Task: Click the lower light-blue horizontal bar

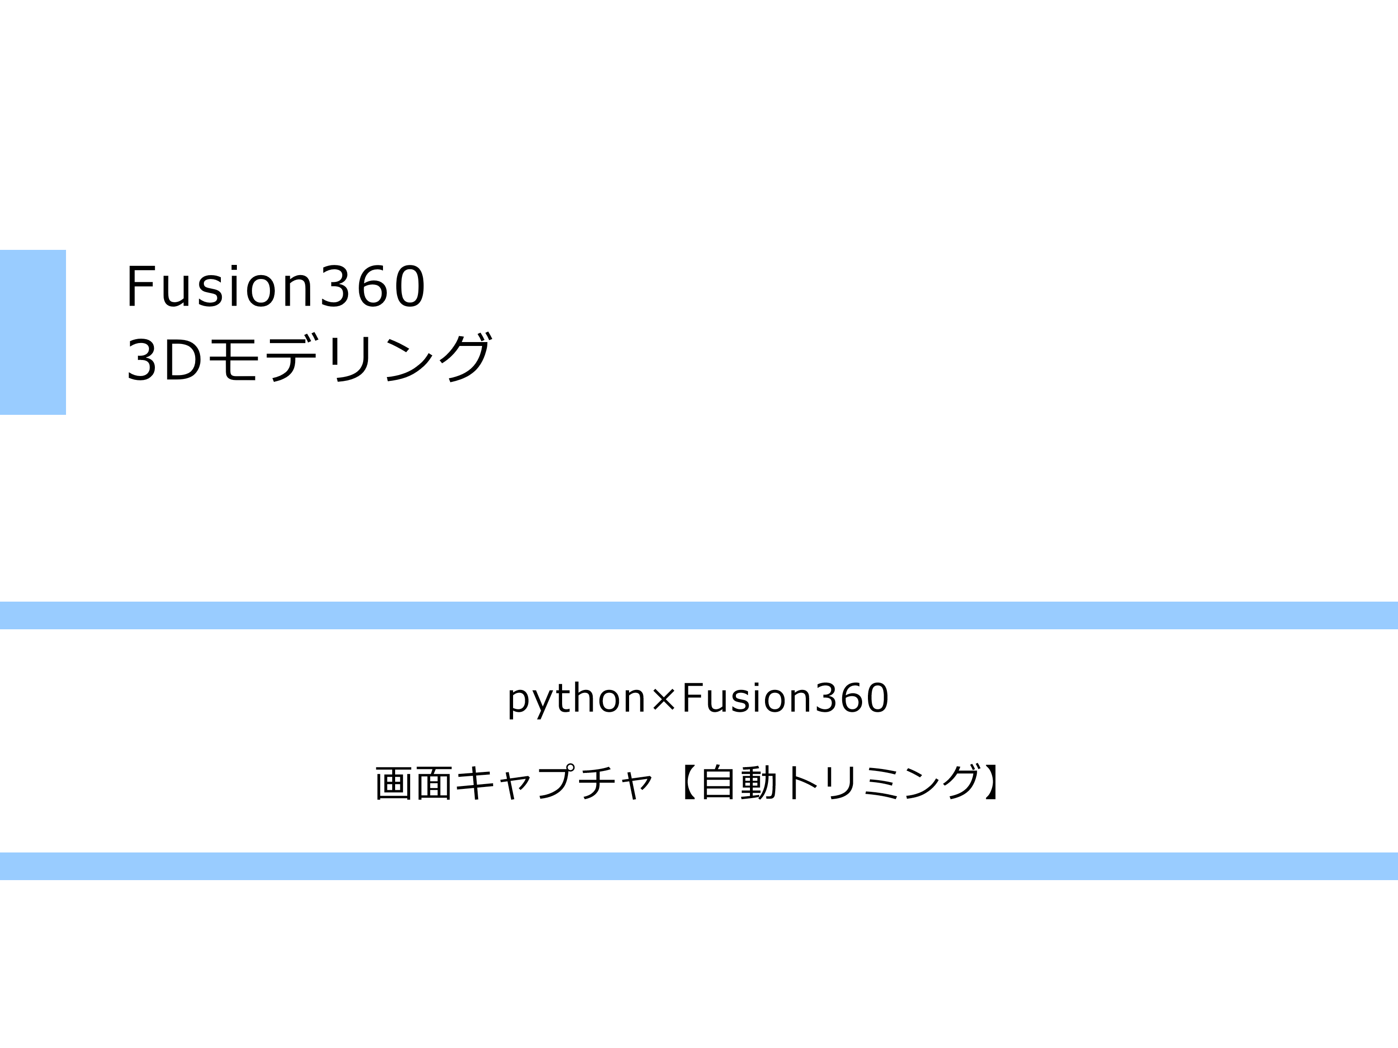Action: point(699,866)
